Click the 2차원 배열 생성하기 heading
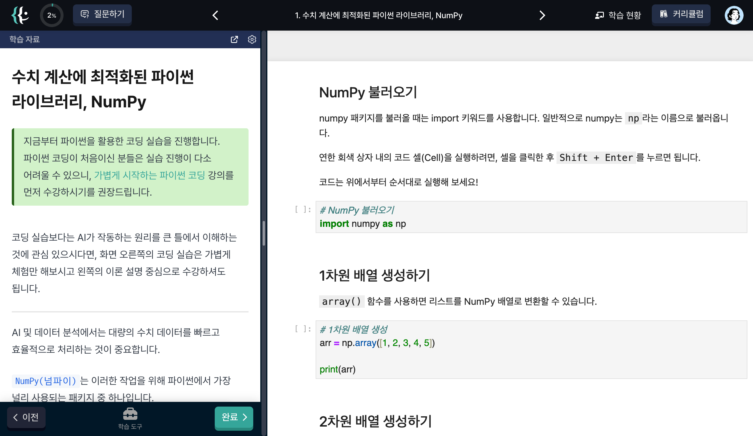 [375, 421]
